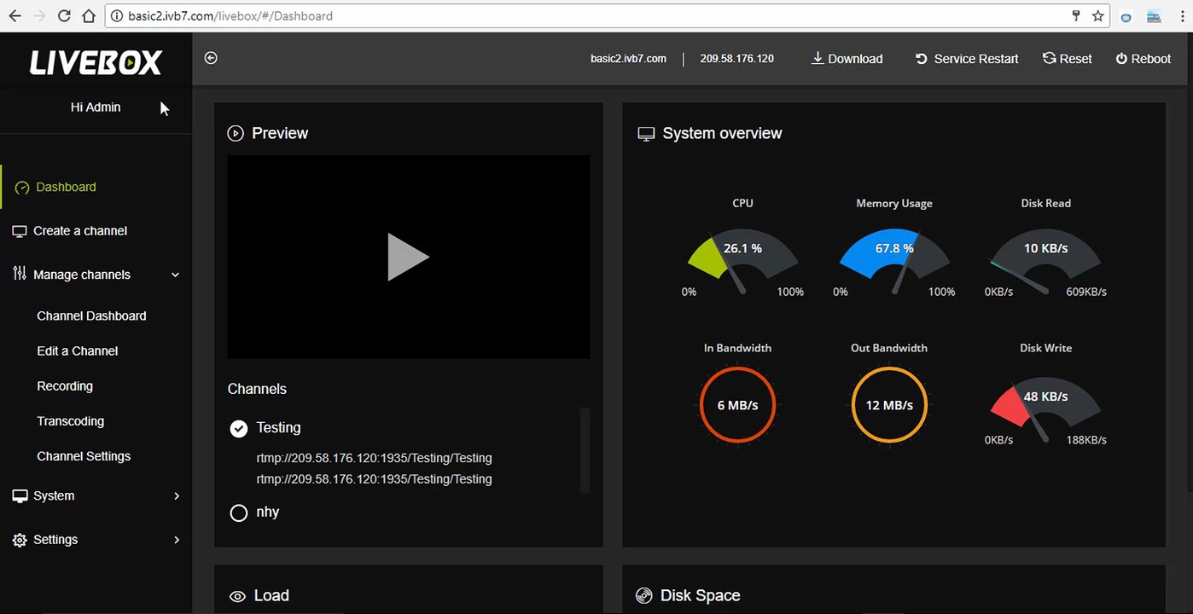Image resolution: width=1193 pixels, height=614 pixels.
Task: Click the Download icon in top bar
Action: pos(817,58)
